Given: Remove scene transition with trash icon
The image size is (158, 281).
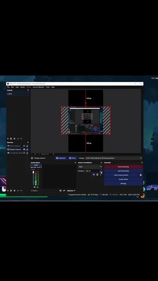Looking at the screenshot, I should click(x=97, y=174).
